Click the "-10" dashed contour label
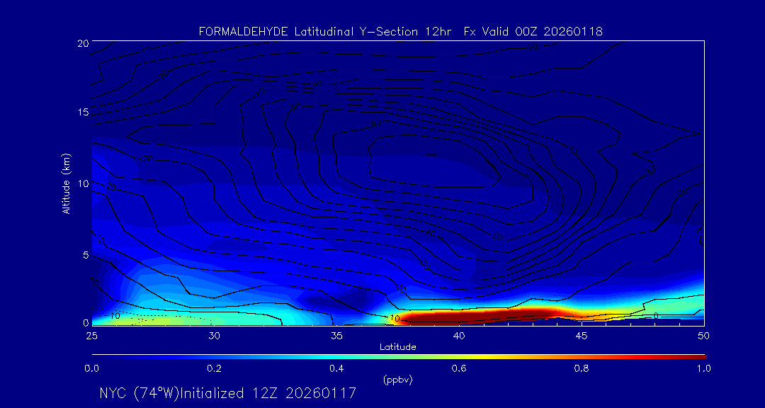765x408 pixels. pyautogui.click(x=113, y=316)
